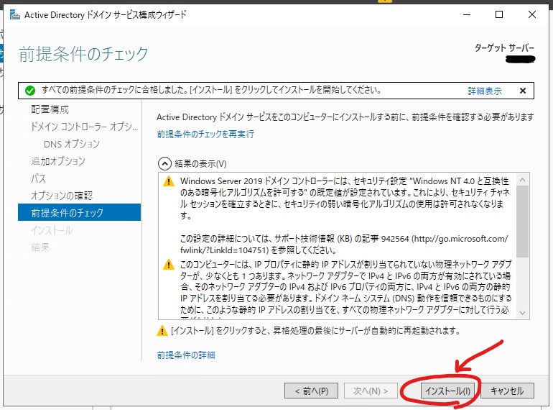Select パス step in the sidebar
Screen dimensions: 553x410
coord(38,178)
